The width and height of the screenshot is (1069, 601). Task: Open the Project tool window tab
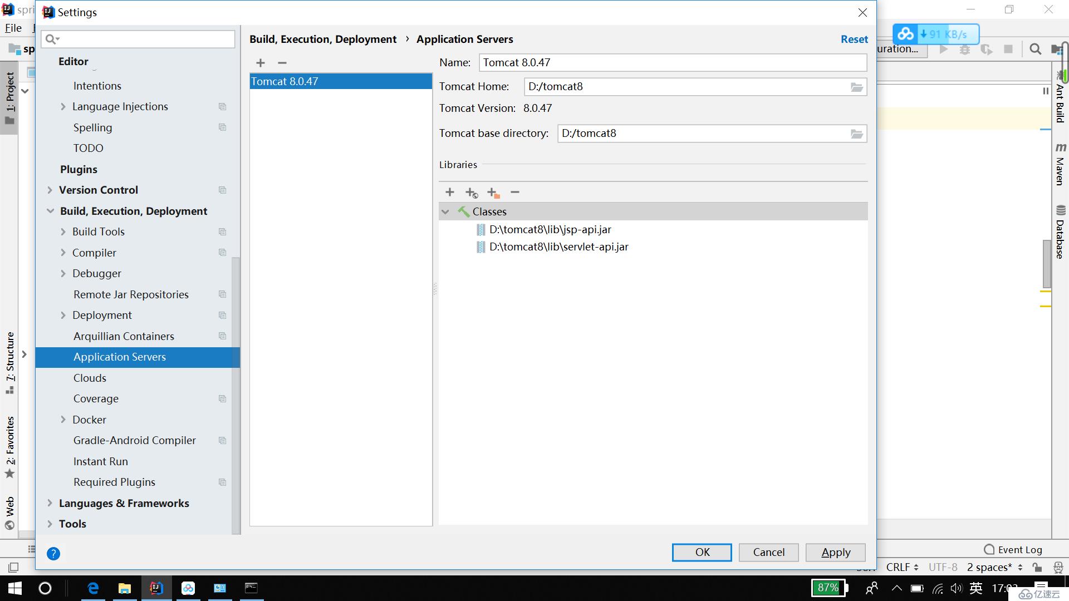click(x=9, y=98)
